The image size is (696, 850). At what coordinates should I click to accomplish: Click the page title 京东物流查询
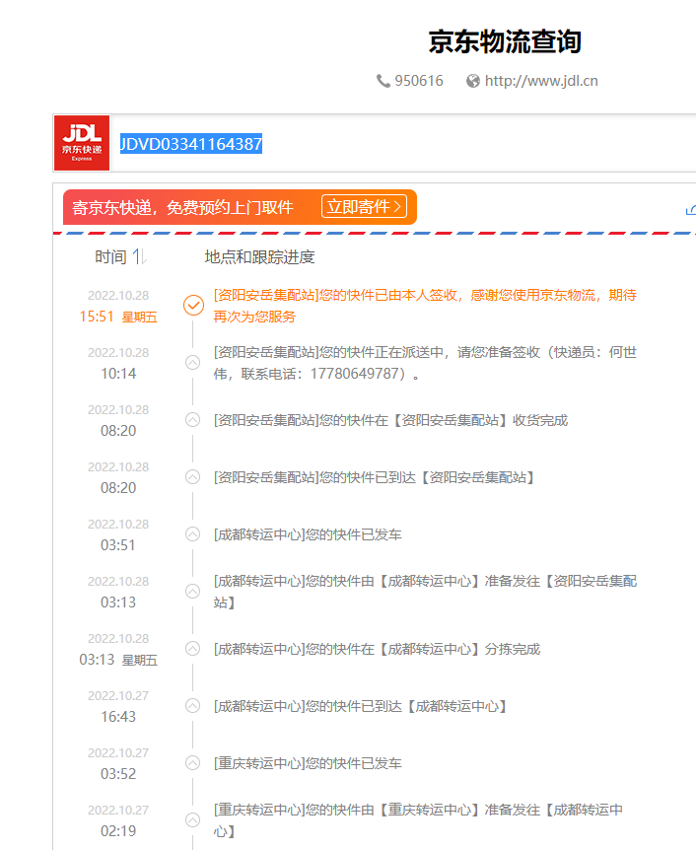pyautogui.click(x=505, y=41)
